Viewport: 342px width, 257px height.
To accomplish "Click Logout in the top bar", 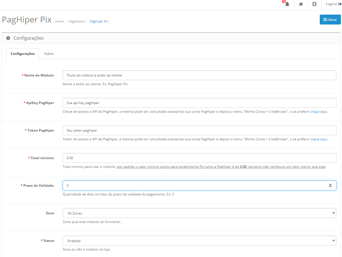I will pyautogui.click(x=334, y=4).
